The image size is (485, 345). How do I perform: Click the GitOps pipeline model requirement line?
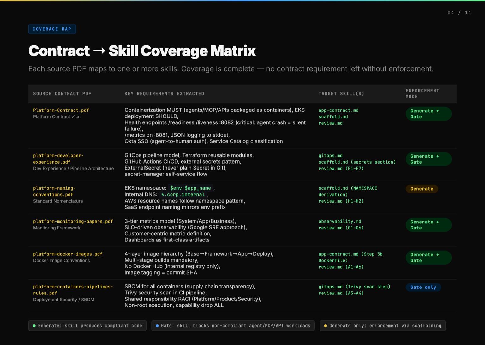pyautogui.click(x=189, y=155)
